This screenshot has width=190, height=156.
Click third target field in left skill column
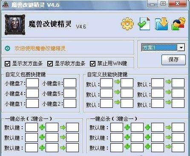(x=127, y=103)
